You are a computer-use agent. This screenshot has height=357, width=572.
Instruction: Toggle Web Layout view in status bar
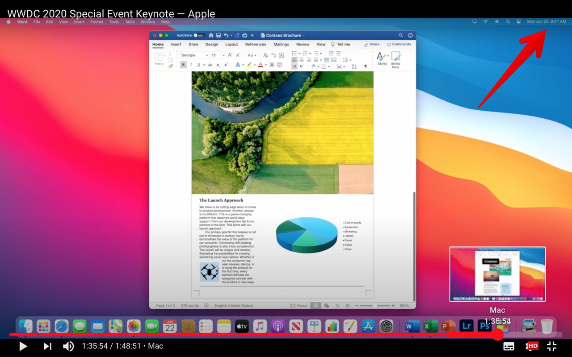326,306
